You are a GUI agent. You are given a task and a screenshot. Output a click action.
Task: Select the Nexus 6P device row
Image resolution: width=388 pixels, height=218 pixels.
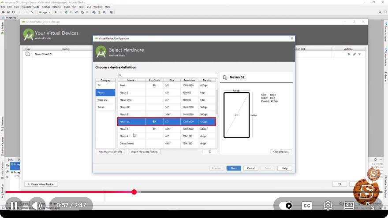167,107
